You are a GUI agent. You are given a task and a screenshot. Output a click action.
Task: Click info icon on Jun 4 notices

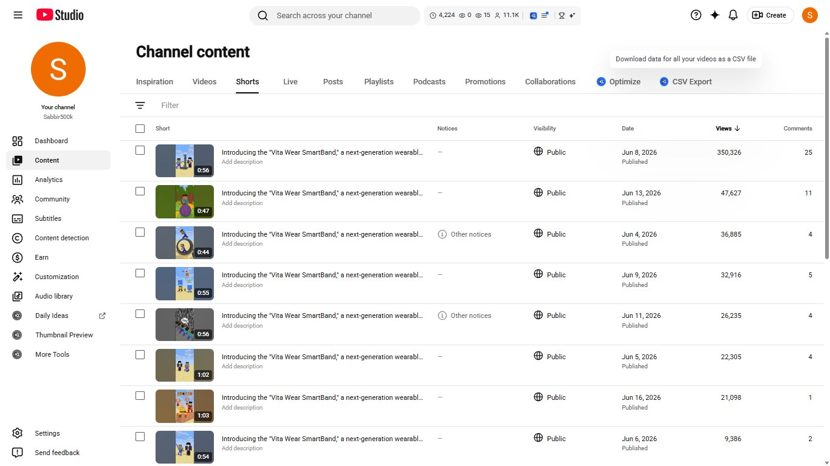(442, 234)
